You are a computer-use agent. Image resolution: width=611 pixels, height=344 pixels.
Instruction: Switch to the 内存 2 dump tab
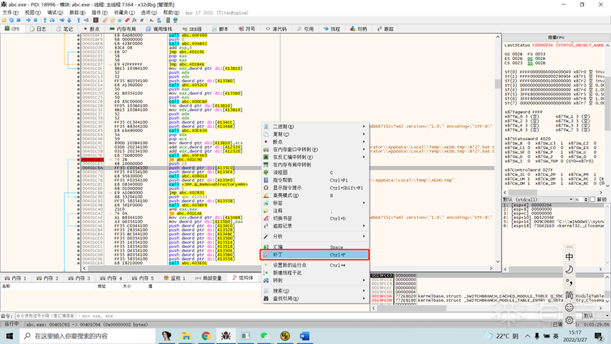pos(47,278)
